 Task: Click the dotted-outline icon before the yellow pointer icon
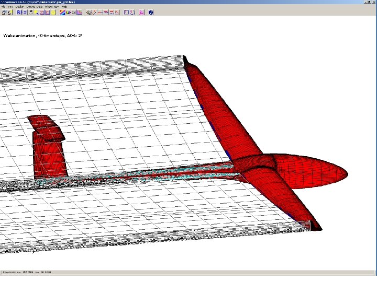30,12
